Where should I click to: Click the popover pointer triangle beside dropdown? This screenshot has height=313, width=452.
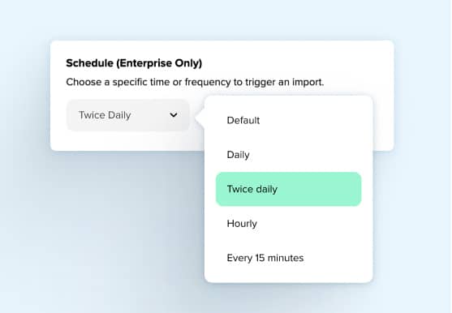click(200, 118)
